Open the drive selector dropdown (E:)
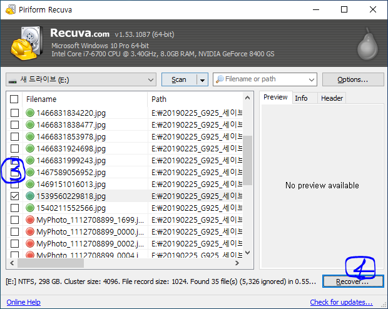The image size is (388, 309). point(81,79)
